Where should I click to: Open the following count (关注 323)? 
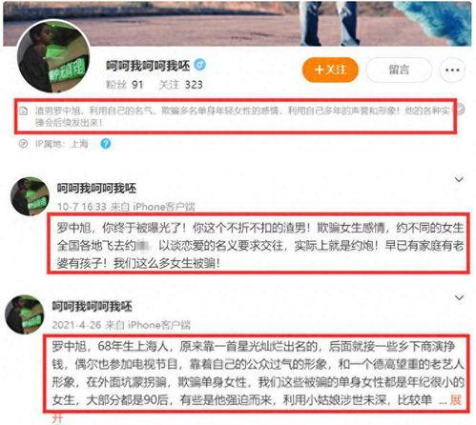click(x=180, y=85)
